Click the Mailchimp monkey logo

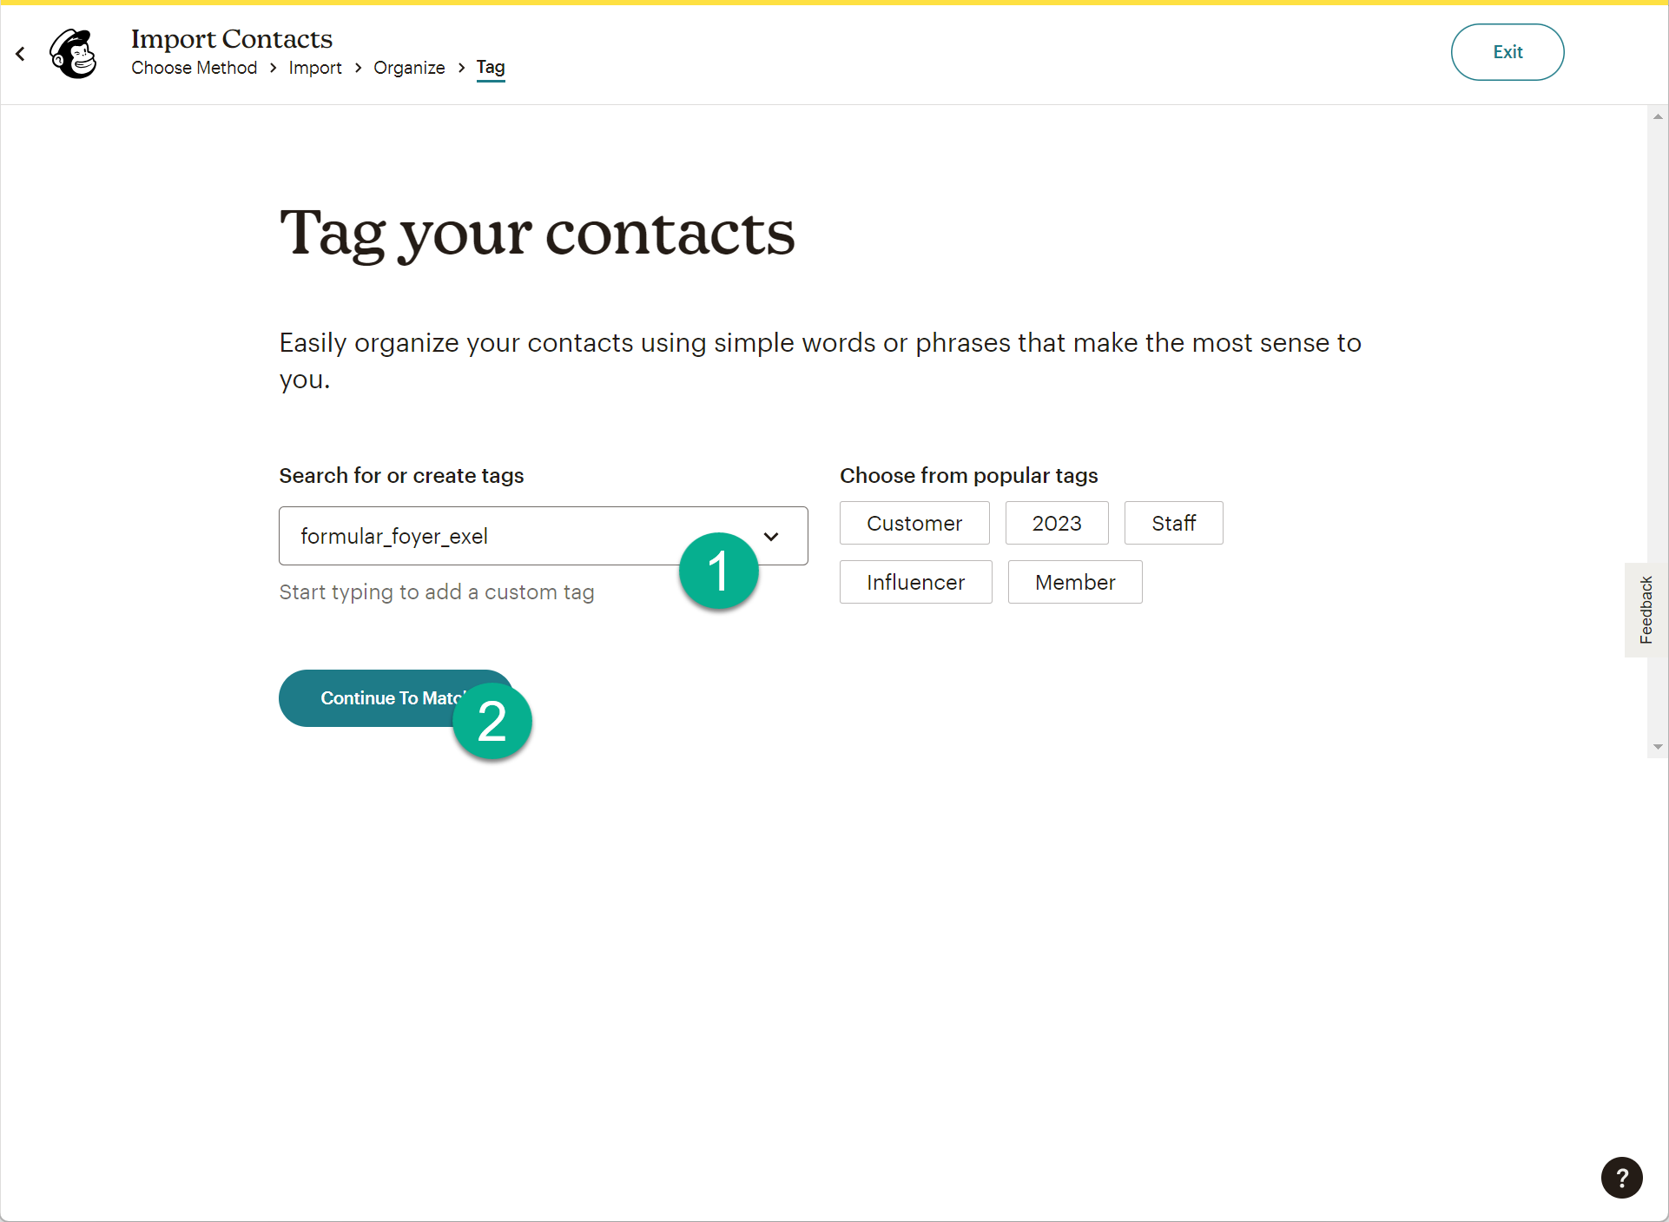coord(74,54)
